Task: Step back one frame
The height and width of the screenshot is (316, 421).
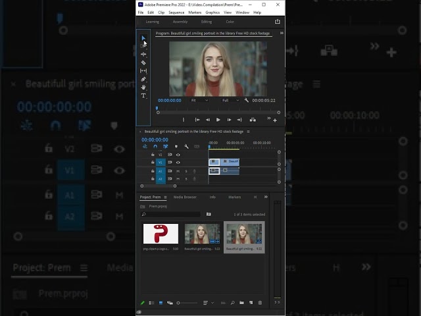Action: pyautogui.click(x=208, y=120)
